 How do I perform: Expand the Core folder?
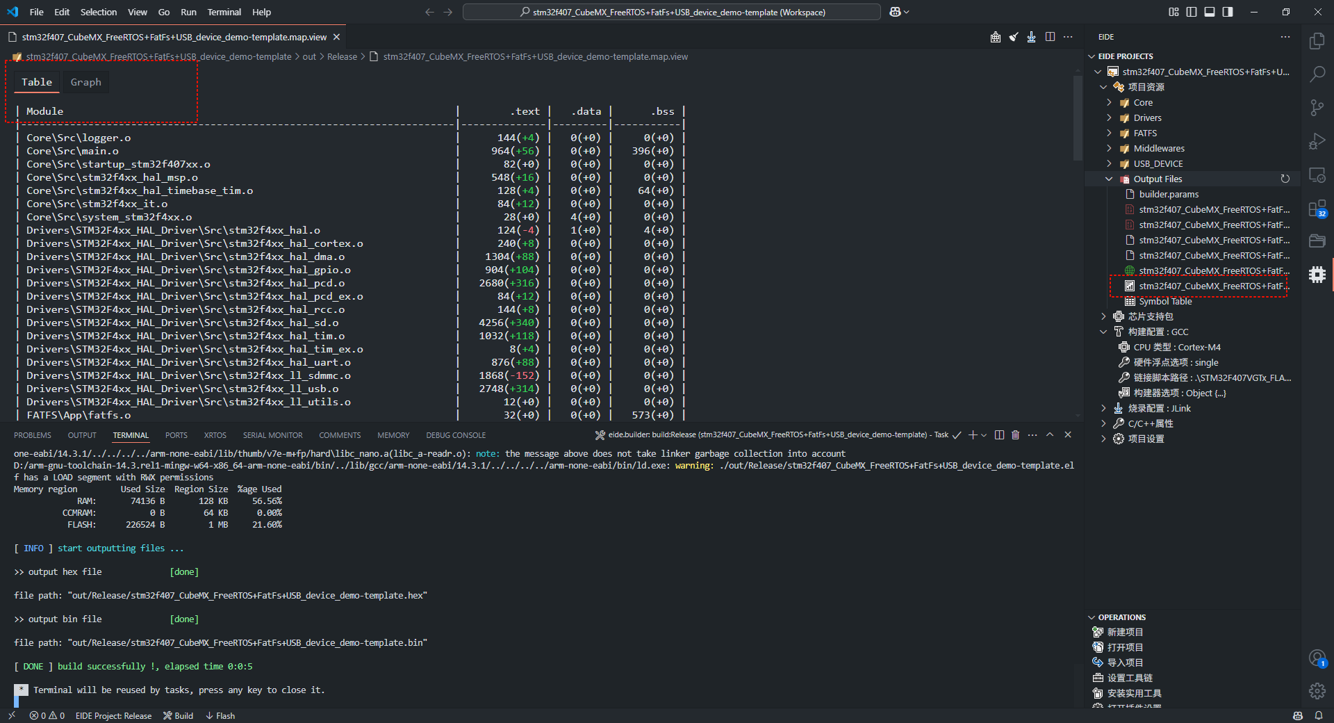[x=1109, y=102]
